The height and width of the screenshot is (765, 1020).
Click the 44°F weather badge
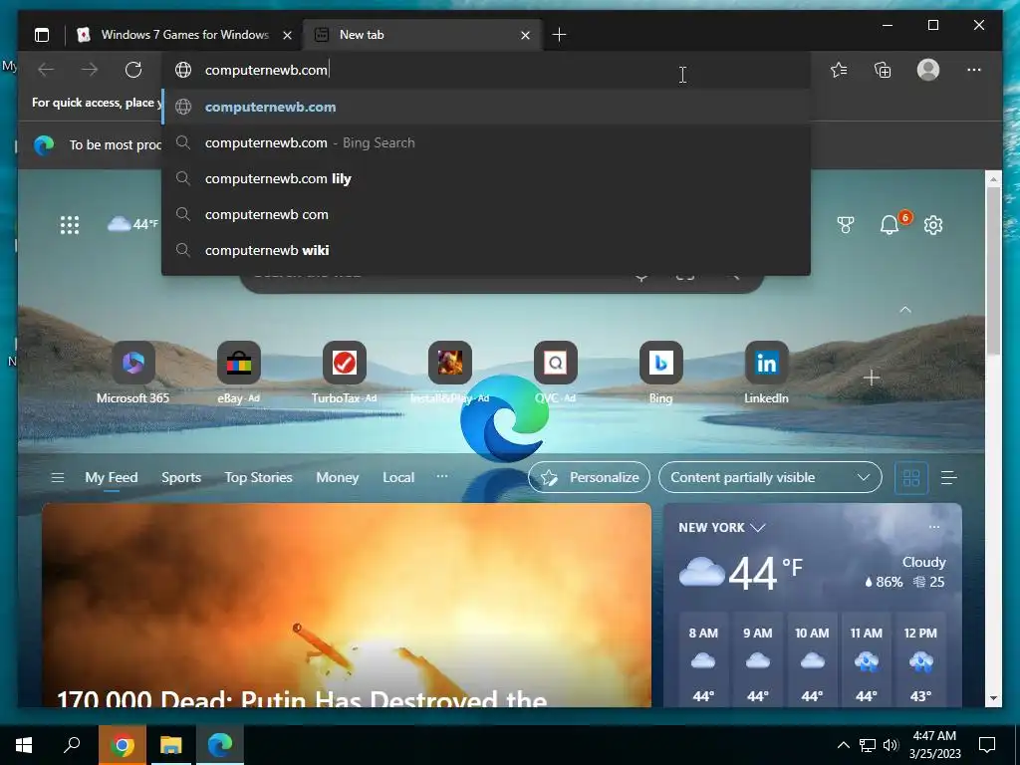click(x=132, y=224)
